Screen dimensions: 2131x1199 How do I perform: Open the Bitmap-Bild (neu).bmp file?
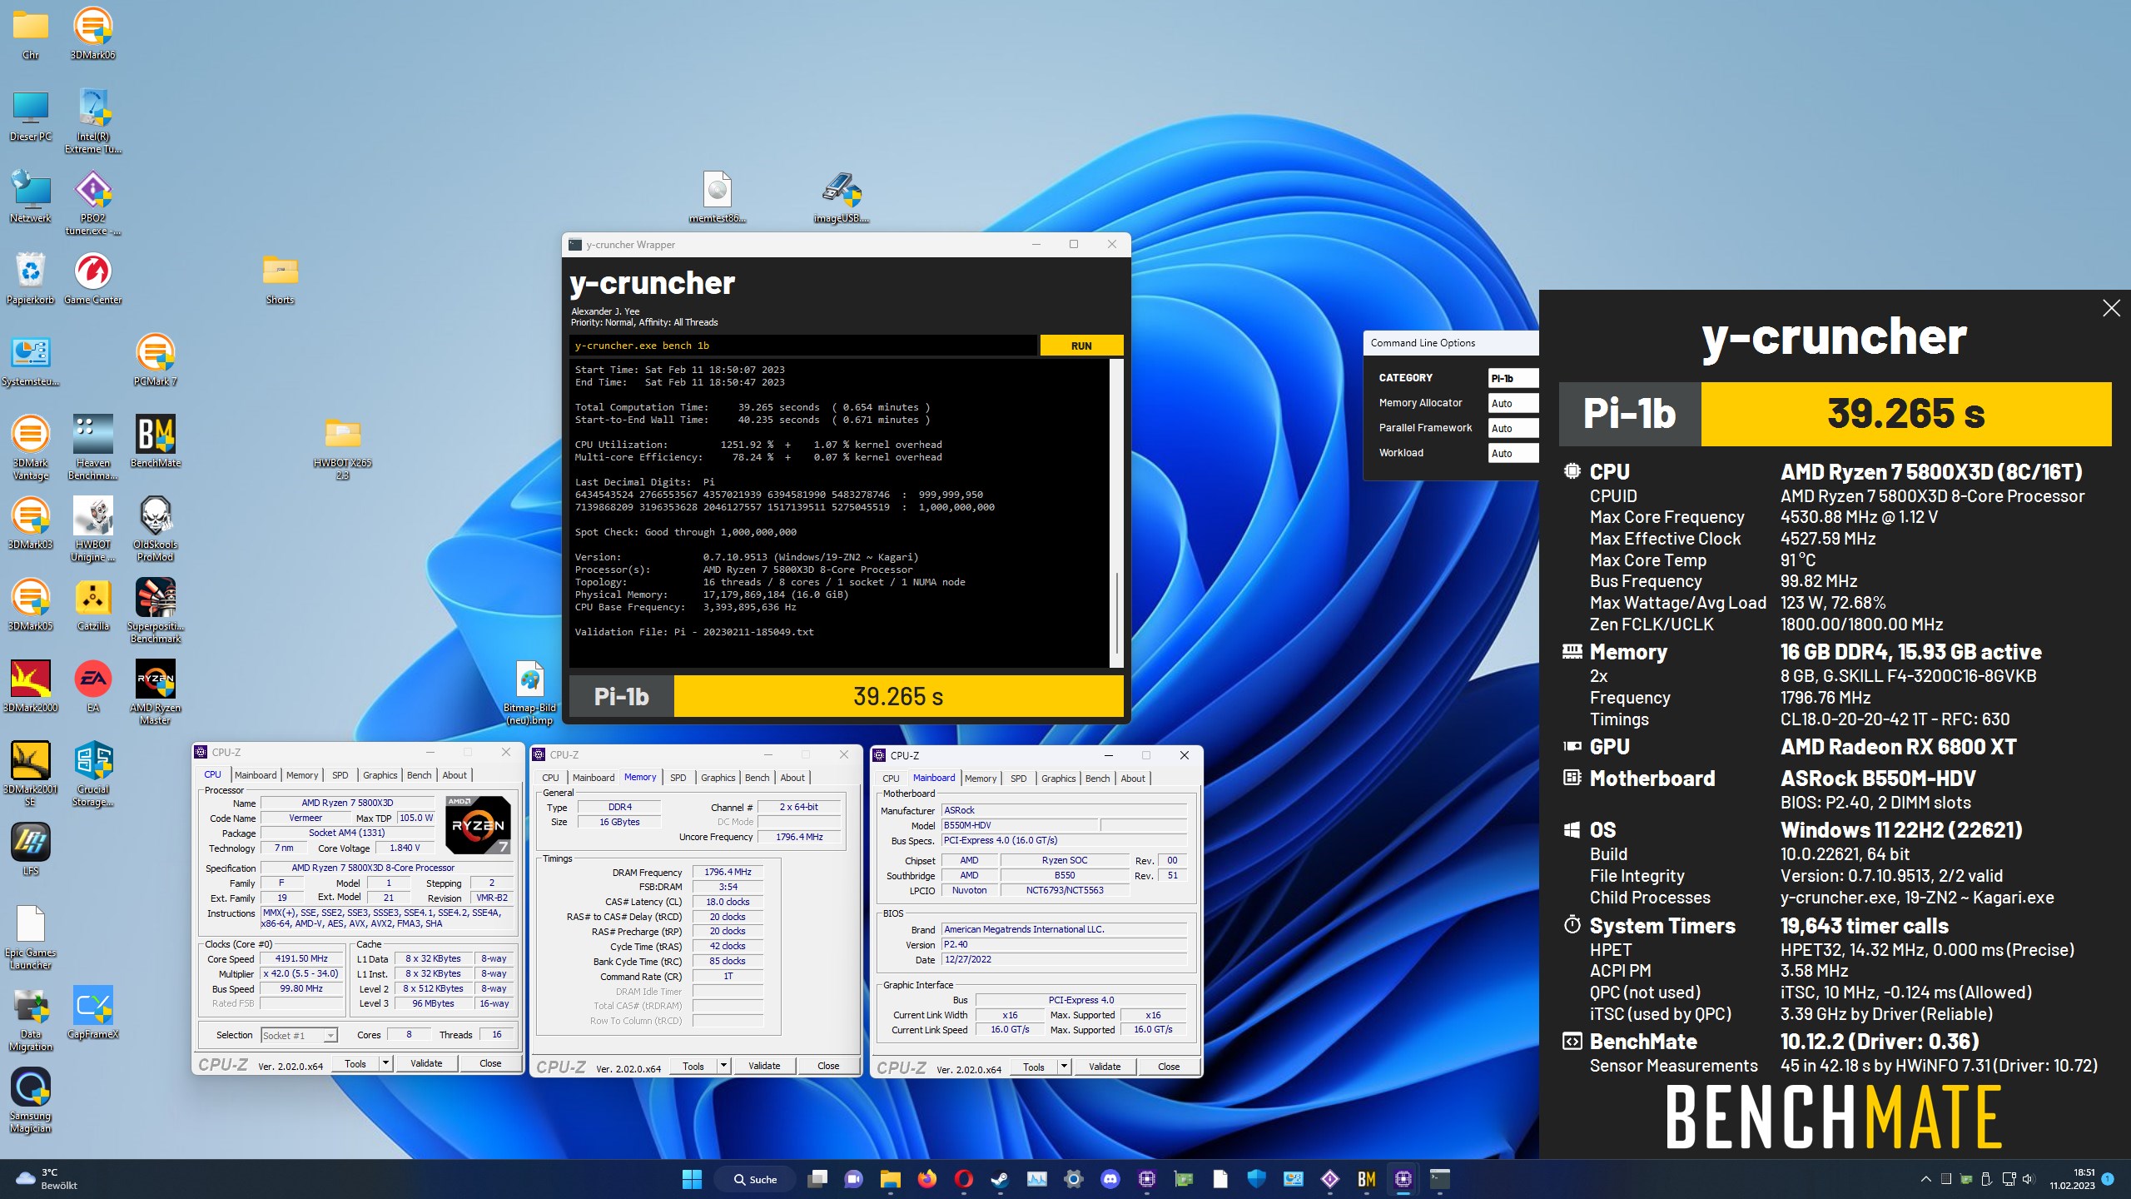pyautogui.click(x=529, y=692)
